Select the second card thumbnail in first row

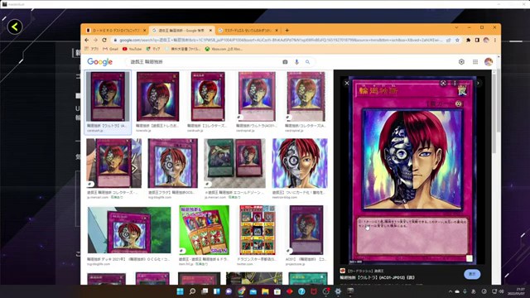pyautogui.click(x=158, y=97)
